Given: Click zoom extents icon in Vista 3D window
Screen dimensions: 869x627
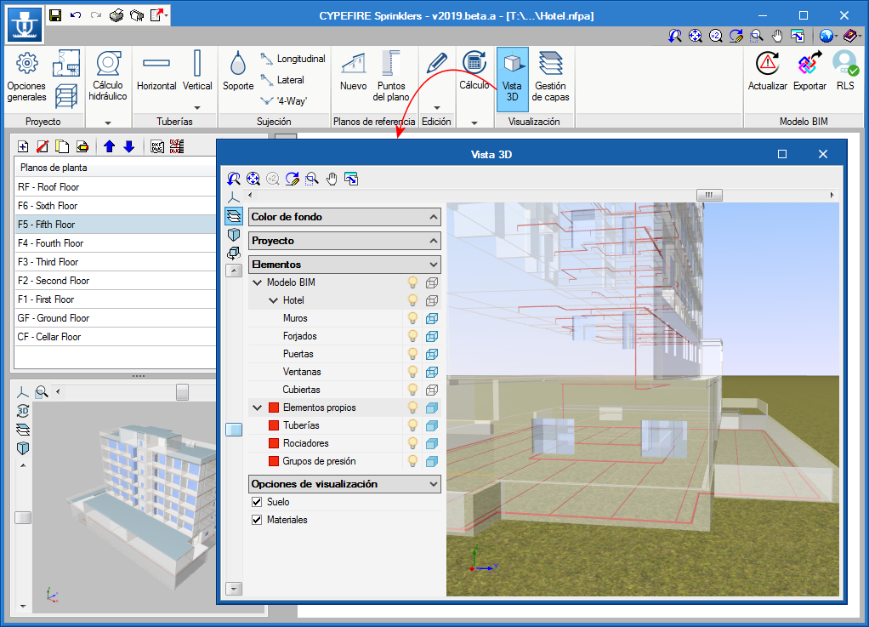Looking at the screenshot, I should pos(253,179).
